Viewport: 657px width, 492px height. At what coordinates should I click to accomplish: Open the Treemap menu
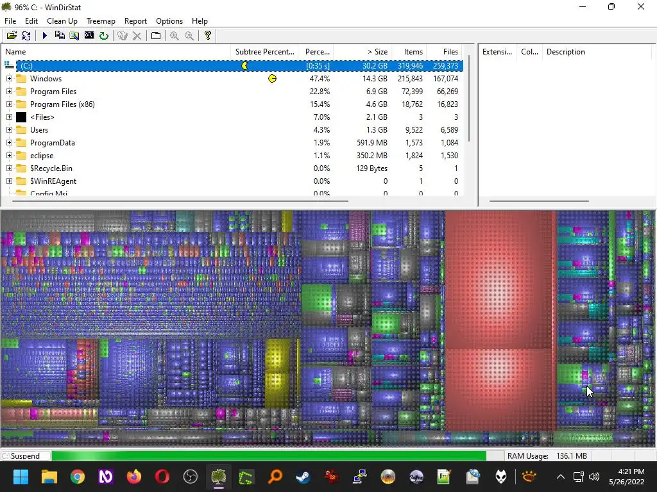tap(101, 21)
